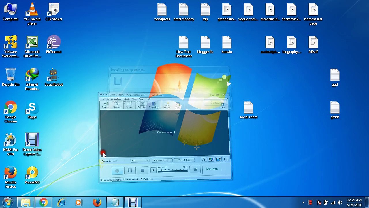Select the Debut Video Capture desktop shortcut
The width and height of the screenshot is (369, 208).
tap(32, 145)
